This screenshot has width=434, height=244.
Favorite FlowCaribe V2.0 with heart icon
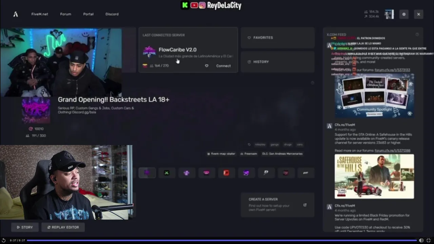pyautogui.click(x=206, y=66)
